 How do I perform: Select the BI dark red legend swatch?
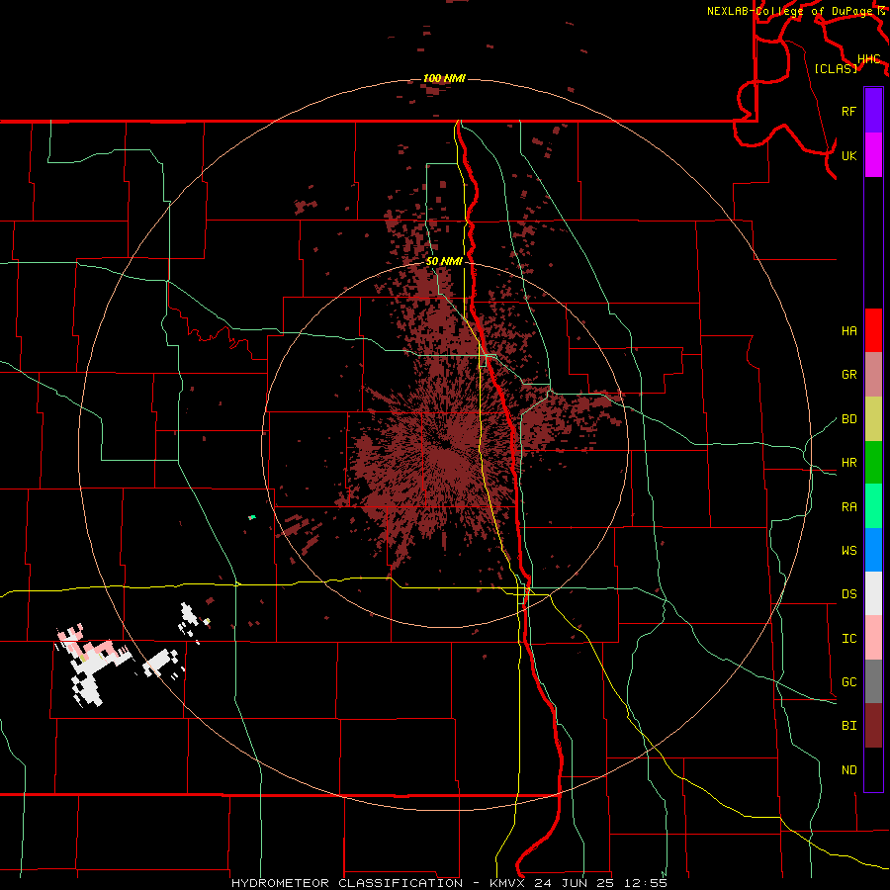click(873, 726)
